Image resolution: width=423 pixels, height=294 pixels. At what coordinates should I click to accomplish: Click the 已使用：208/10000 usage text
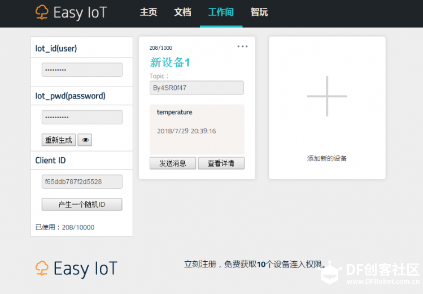pyautogui.click(x=65, y=227)
